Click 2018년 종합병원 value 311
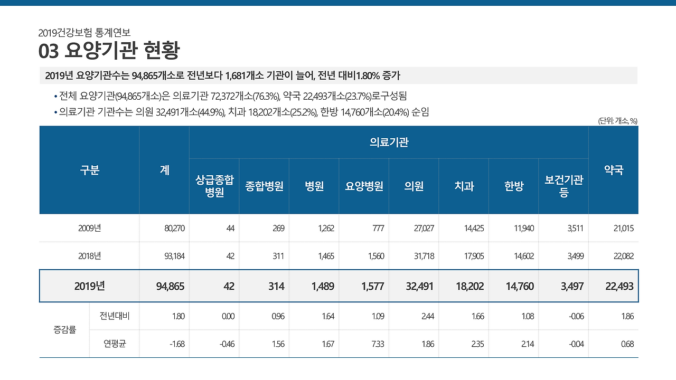The height and width of the screenshot is (380, 676). point(278,256)
